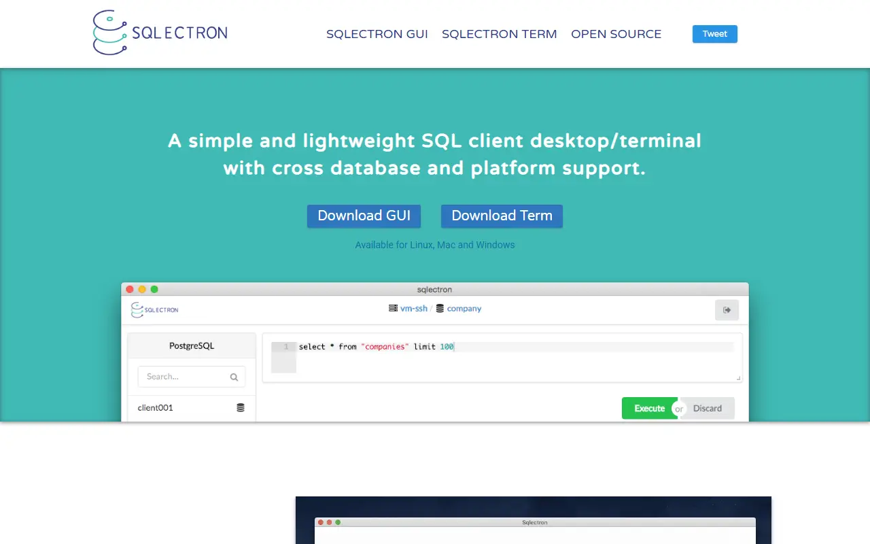Click the magnifier icon in the search box
Screen dimensions: 870x544
(234, 377)
